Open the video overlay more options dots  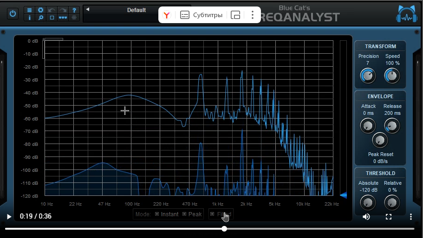pos(253,15)
